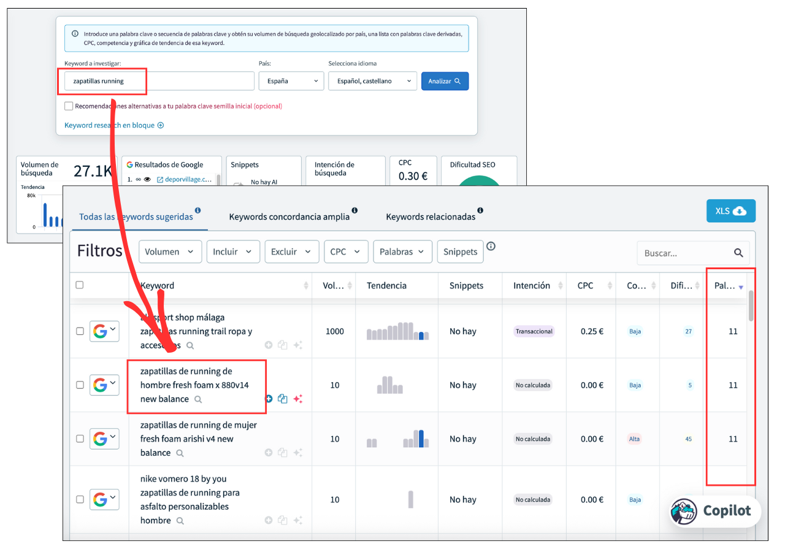Open the Palabras filter dropdown
Screen dimensions: 785x552
click(x=402, y=251)
